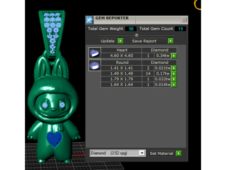The image size is (226, 170).
Task: Close the Gem Reporter window
Action: tap(184, 19)
